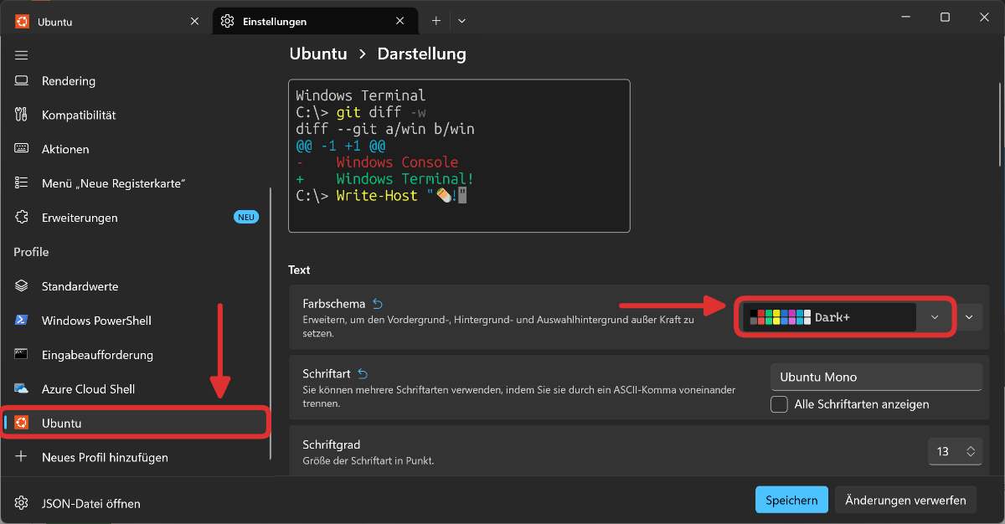Click the NEU badge next to Erweiterungen
This screenshot has width=1005, height=524.
(245, 218)
